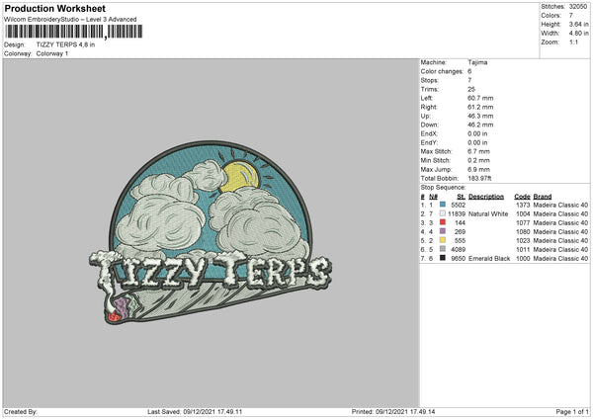
Task: Click the Colors value 7 in the header
Action: [571, 16]
